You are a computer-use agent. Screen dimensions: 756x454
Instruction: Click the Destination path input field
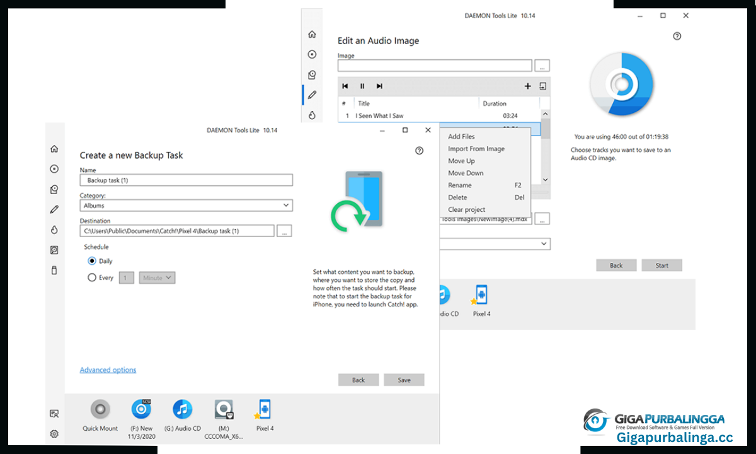pos(177,231)
